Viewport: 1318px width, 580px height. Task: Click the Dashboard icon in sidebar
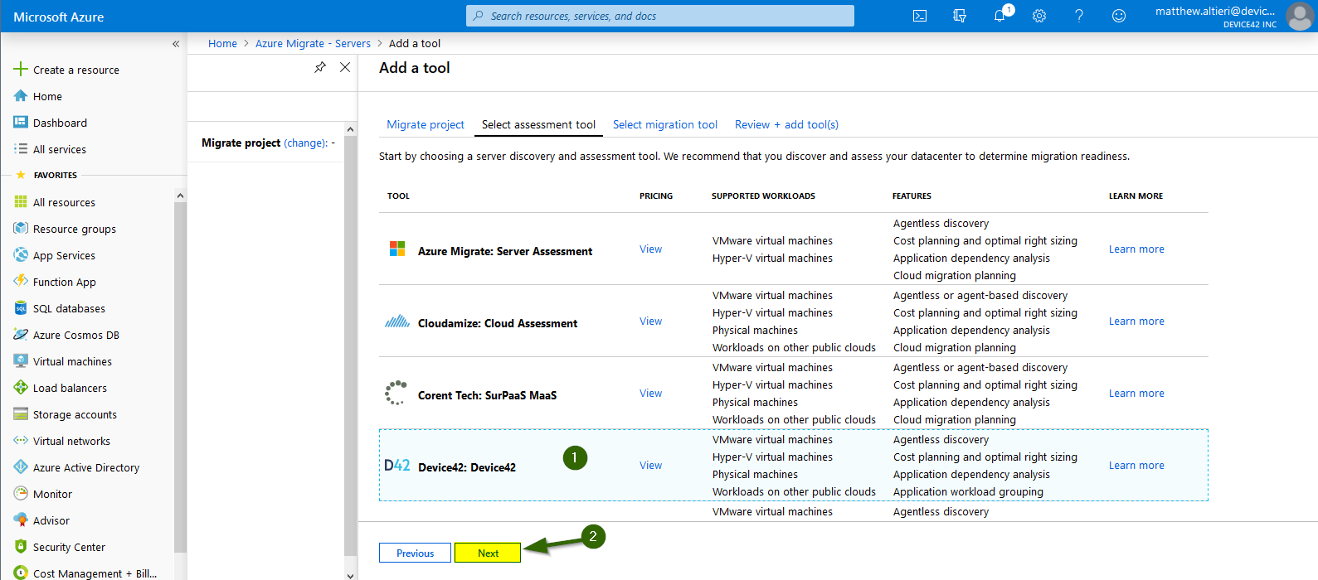(x=21, y=123)
